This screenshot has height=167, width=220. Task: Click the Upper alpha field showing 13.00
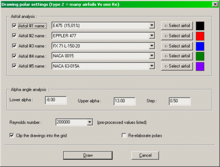(125, 101)
